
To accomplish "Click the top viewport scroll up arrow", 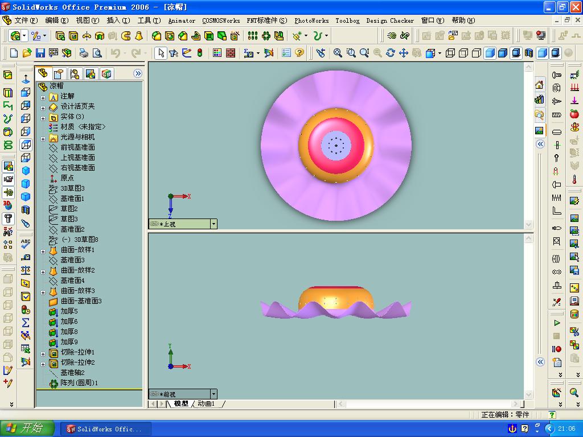I will click(528, 67).
